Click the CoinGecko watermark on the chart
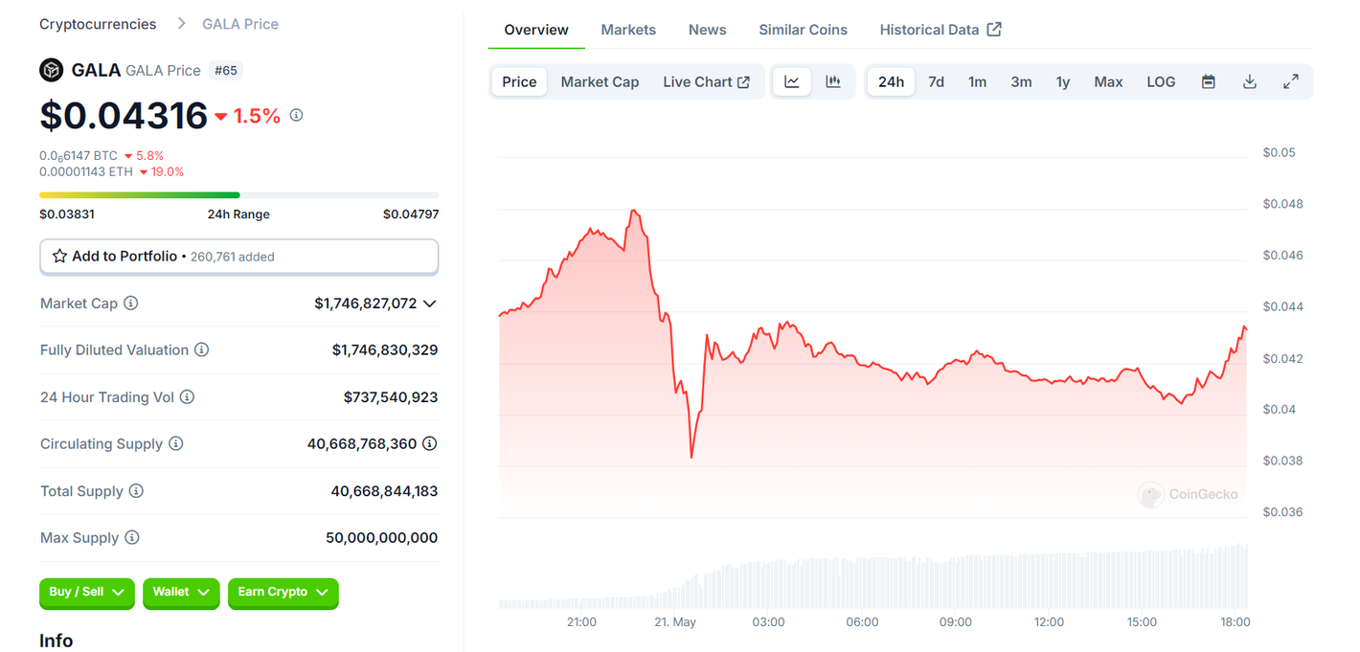1360x652 pixels. tap(1188, 495)
